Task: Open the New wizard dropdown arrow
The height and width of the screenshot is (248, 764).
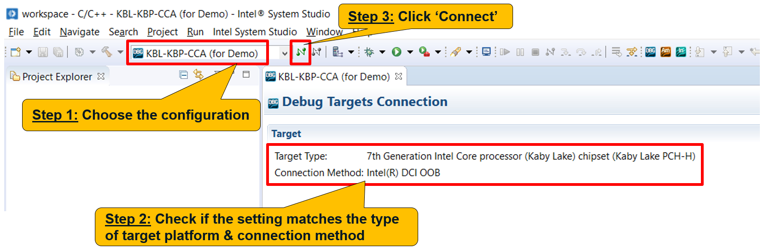Action: coord(29,52)
